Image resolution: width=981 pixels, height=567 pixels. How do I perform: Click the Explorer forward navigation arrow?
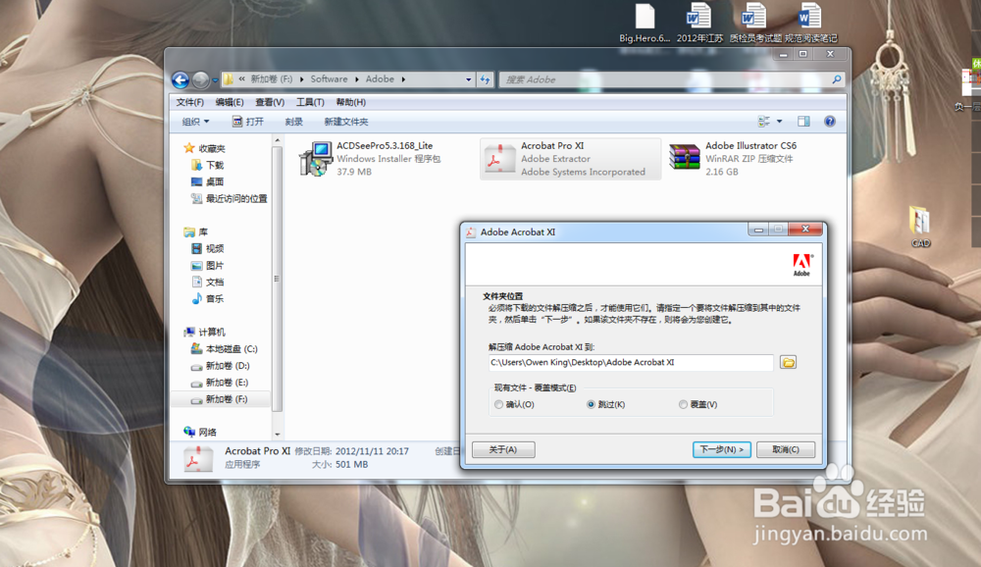tap(200, 79)
